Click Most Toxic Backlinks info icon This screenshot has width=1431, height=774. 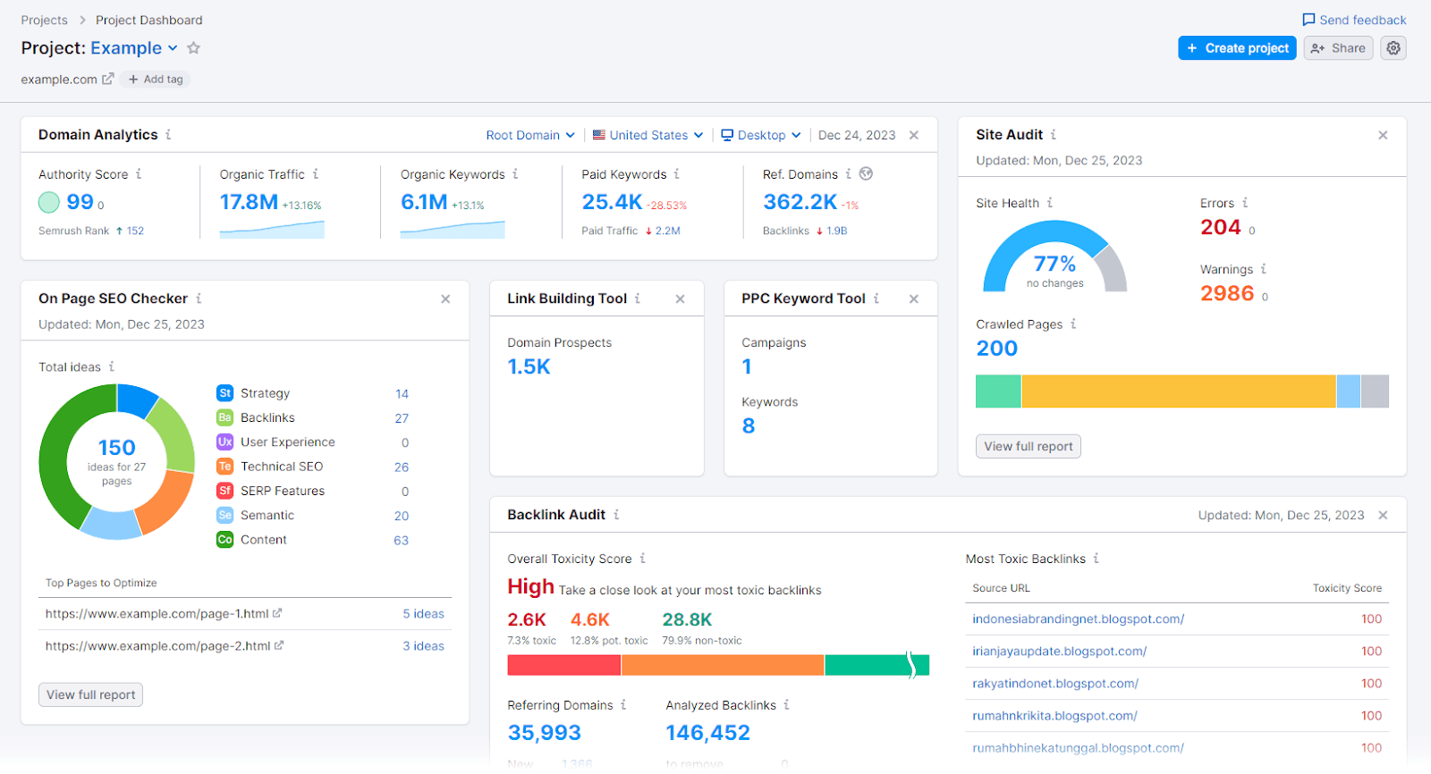pos(1096,559)
